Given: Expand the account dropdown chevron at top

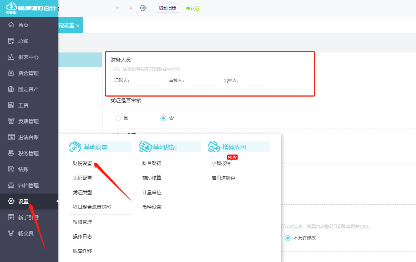Looking at the screenshot, I should [117, 8].
